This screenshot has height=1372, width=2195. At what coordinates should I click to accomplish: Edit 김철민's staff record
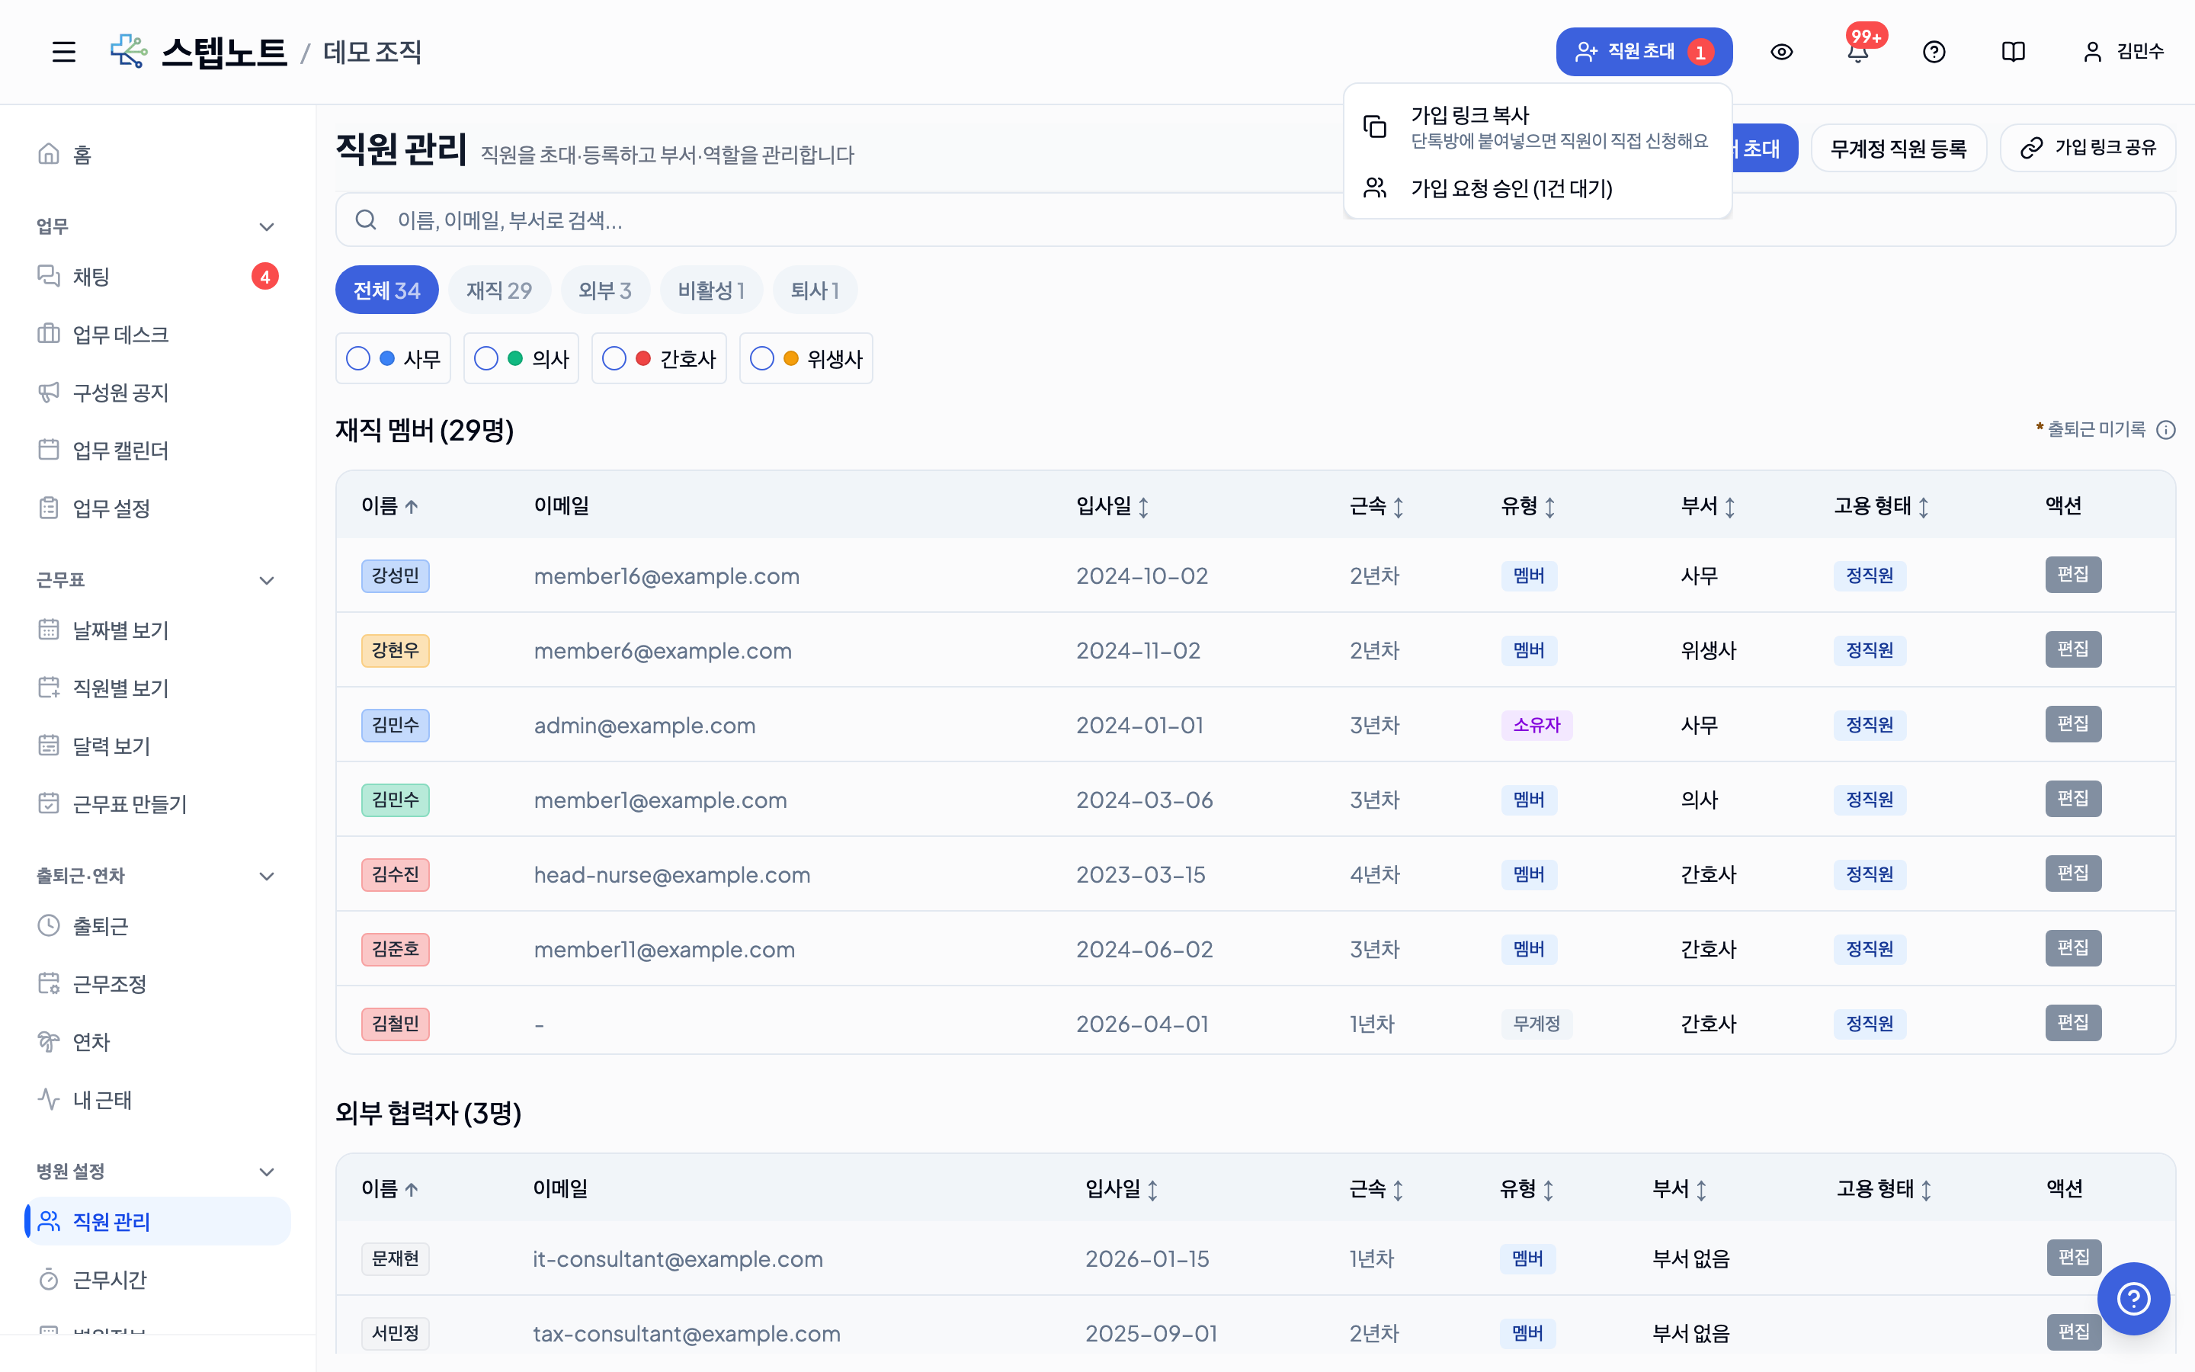(2072, 1023)
